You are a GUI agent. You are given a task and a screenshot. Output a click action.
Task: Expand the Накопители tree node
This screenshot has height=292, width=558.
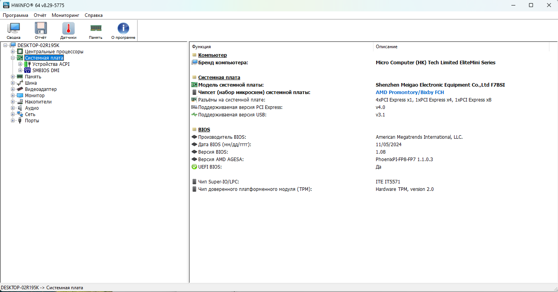tap(13, 102)
